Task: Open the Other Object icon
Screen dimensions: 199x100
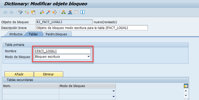Action: [x=33, y=12]
